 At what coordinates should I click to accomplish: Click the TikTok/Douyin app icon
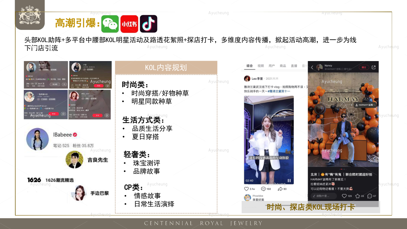(149, 24)
